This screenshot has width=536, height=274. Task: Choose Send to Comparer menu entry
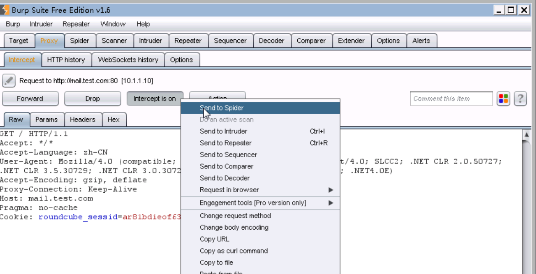(261, 167)
